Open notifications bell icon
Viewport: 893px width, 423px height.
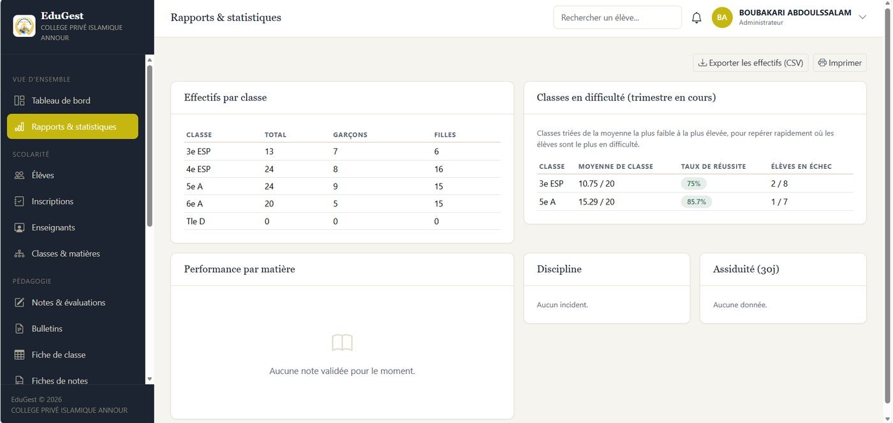(x=697, y=18)
